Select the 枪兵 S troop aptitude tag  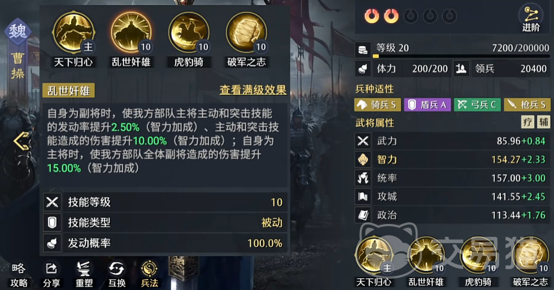coord(527,104)
